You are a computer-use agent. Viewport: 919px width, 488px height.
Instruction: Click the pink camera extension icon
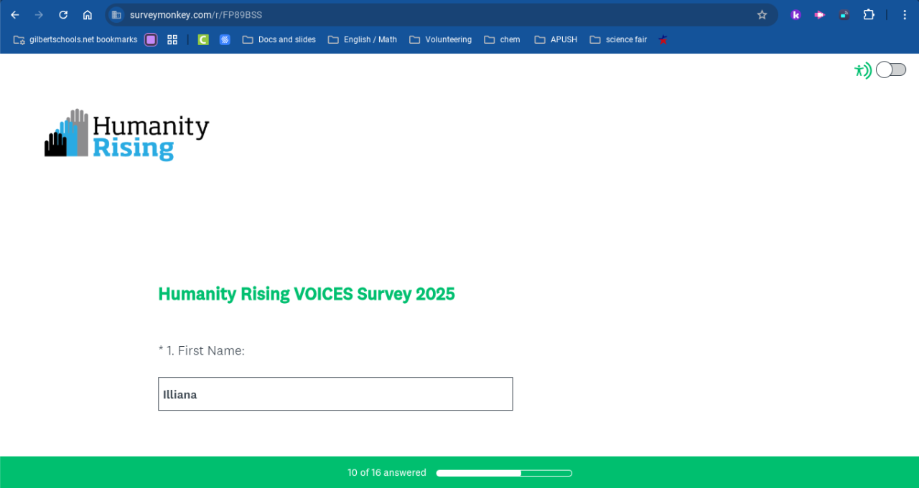point(819,15)
